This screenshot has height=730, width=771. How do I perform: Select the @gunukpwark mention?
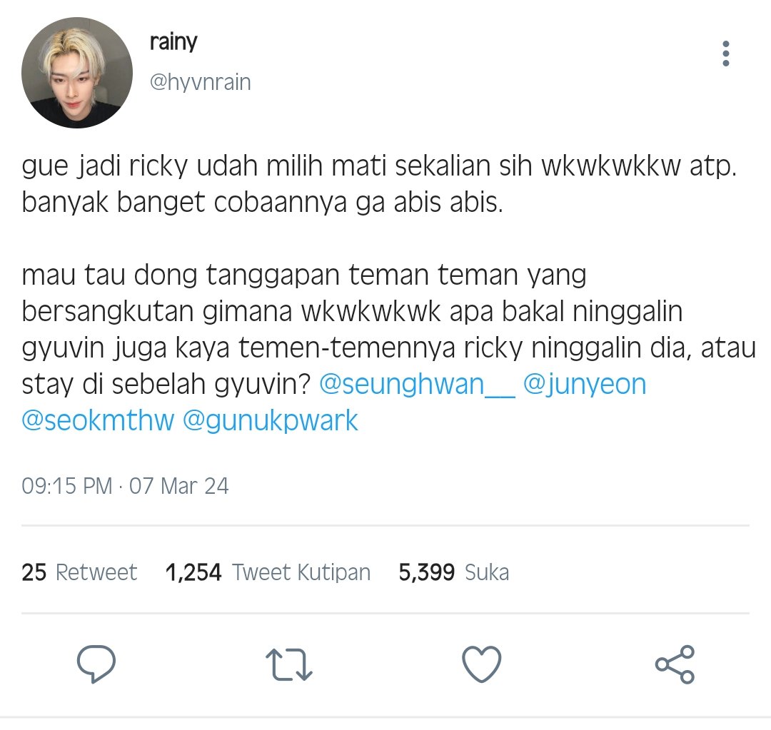[x=271, y=421]
